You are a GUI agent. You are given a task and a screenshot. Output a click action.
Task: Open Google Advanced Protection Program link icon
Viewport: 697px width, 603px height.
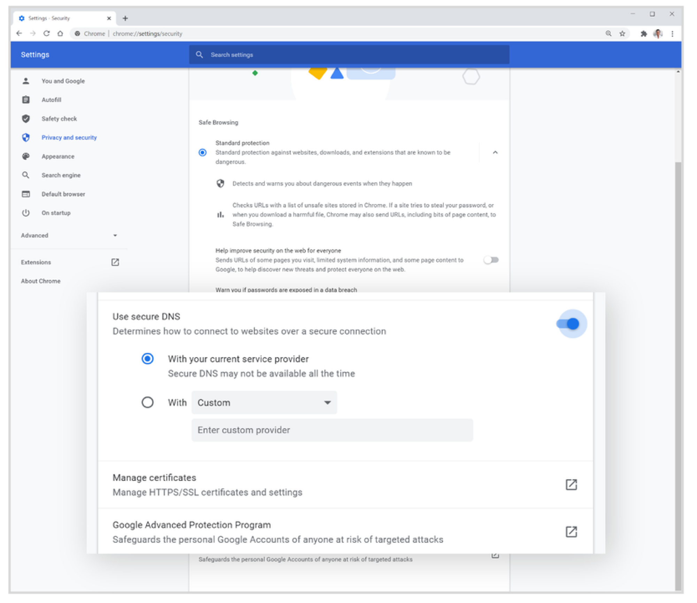(571, 532)
